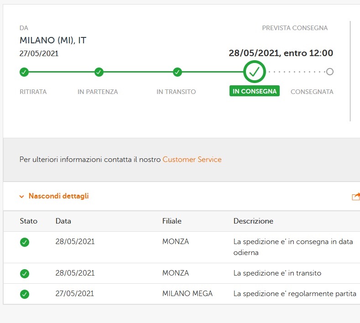The image size is (360, 323).
Task: Click the RITIRATA step label
Action: tap(33, 92)
